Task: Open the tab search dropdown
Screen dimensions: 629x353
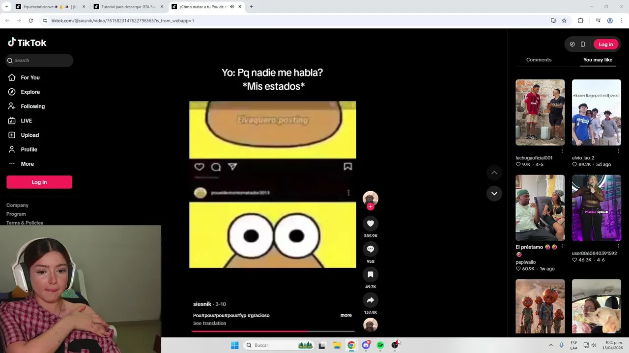Action: [7, 7]
